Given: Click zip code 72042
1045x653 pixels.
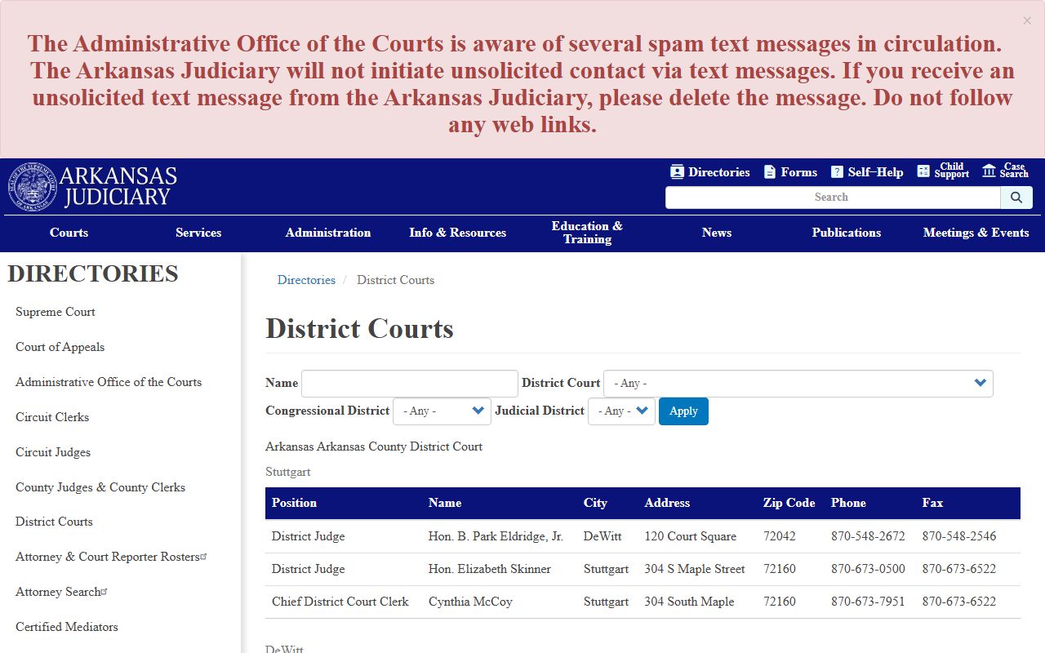Looking at the screenshot, I should point(780,536).
